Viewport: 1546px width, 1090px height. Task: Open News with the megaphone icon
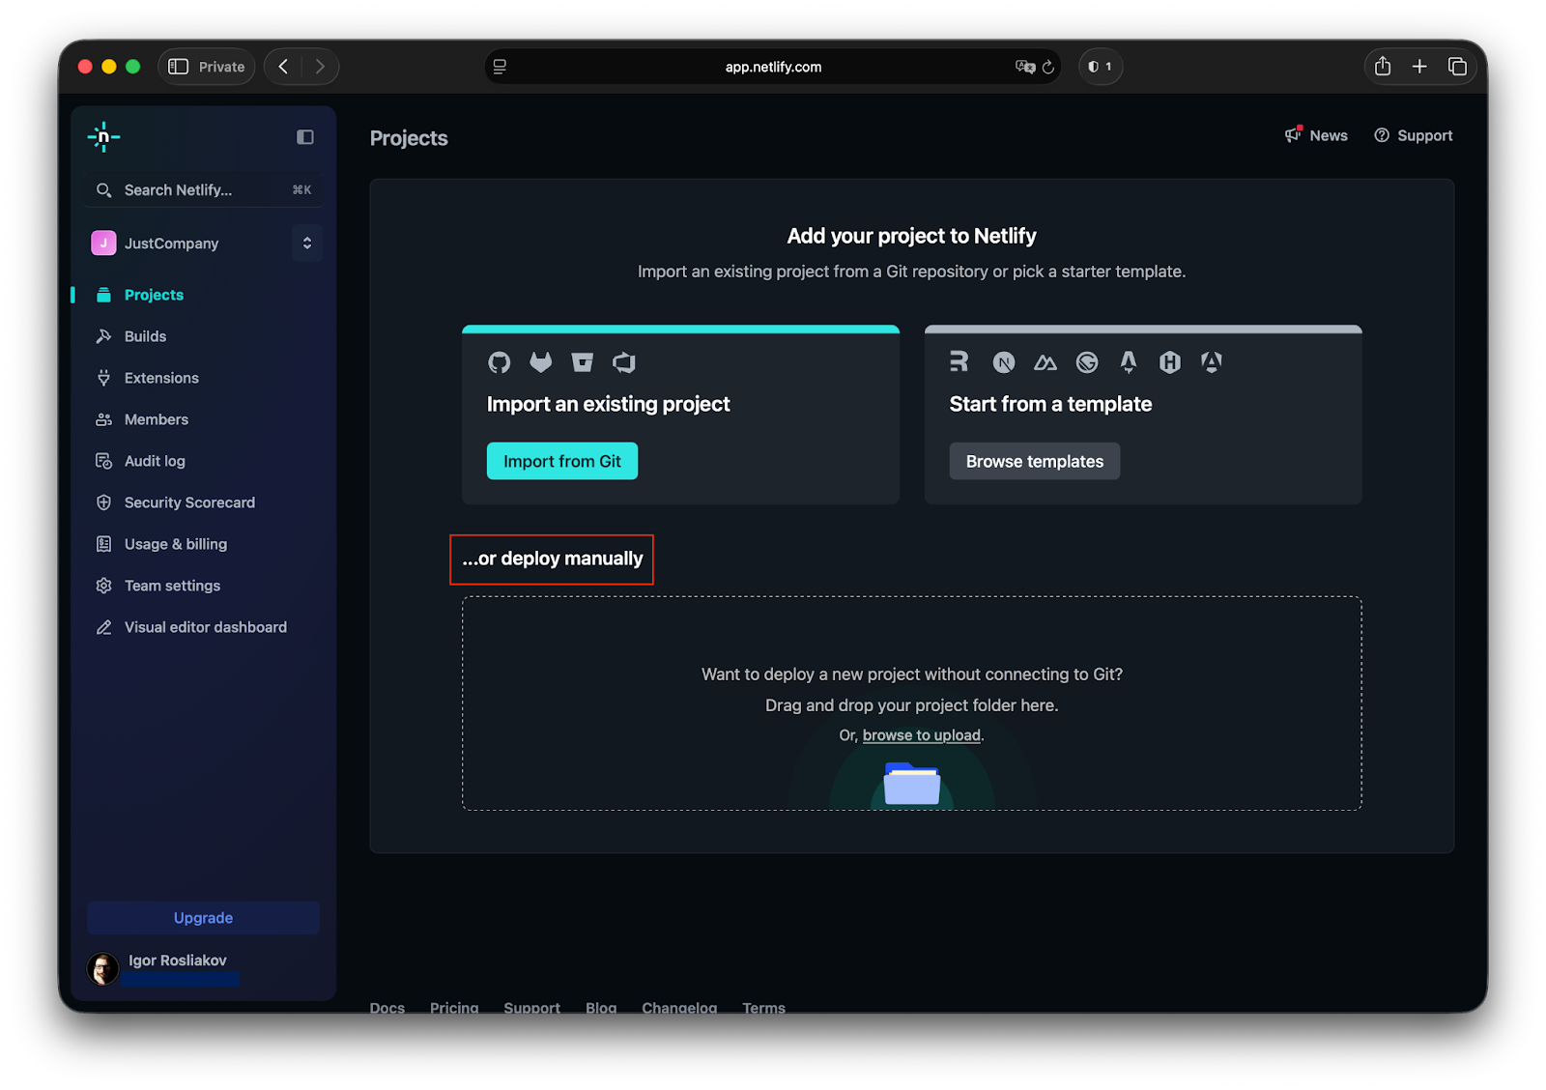1315,135
